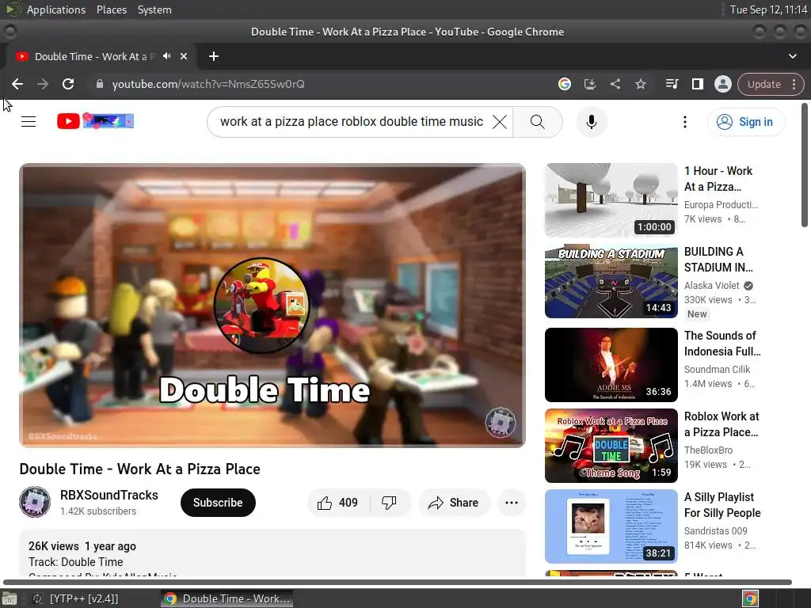Start voice search with the microphone icon
The height and width of the screenshot is (608, 811).
coord(591,122)
